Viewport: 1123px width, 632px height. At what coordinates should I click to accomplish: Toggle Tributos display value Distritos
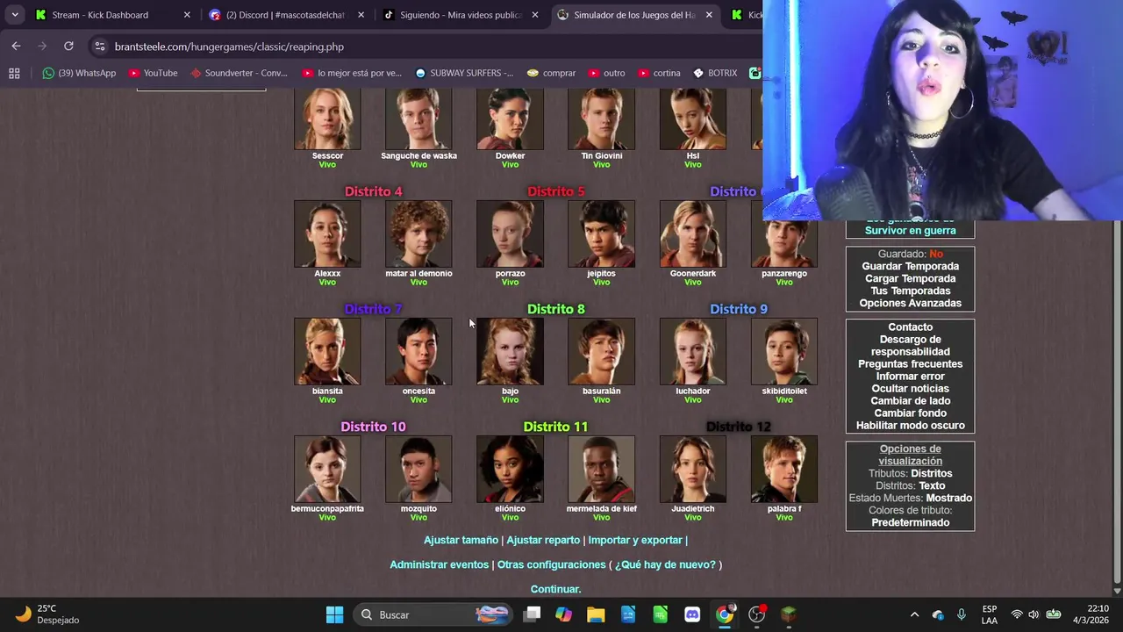[x=931, y=473]
